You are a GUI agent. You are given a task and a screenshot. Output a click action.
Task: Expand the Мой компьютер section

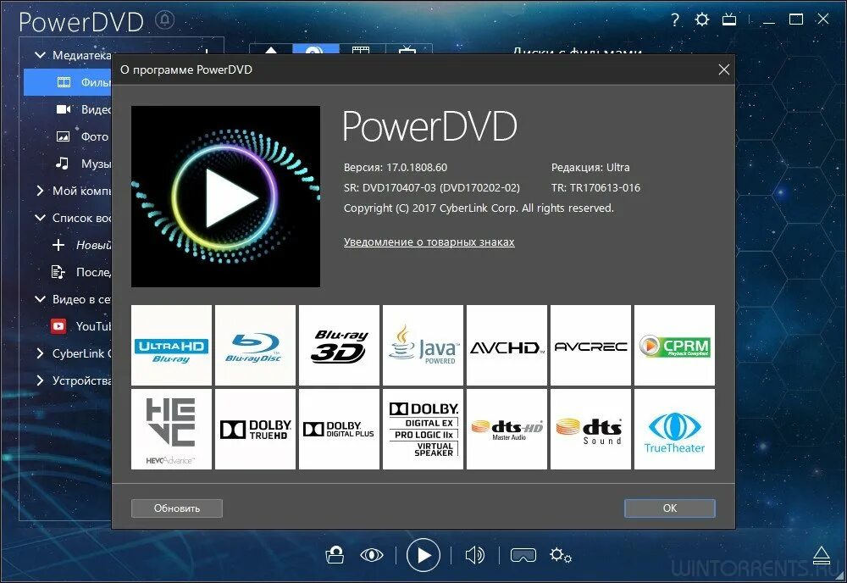(x=40, y=191)
